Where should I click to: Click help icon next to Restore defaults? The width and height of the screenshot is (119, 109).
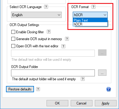point(38,89)
